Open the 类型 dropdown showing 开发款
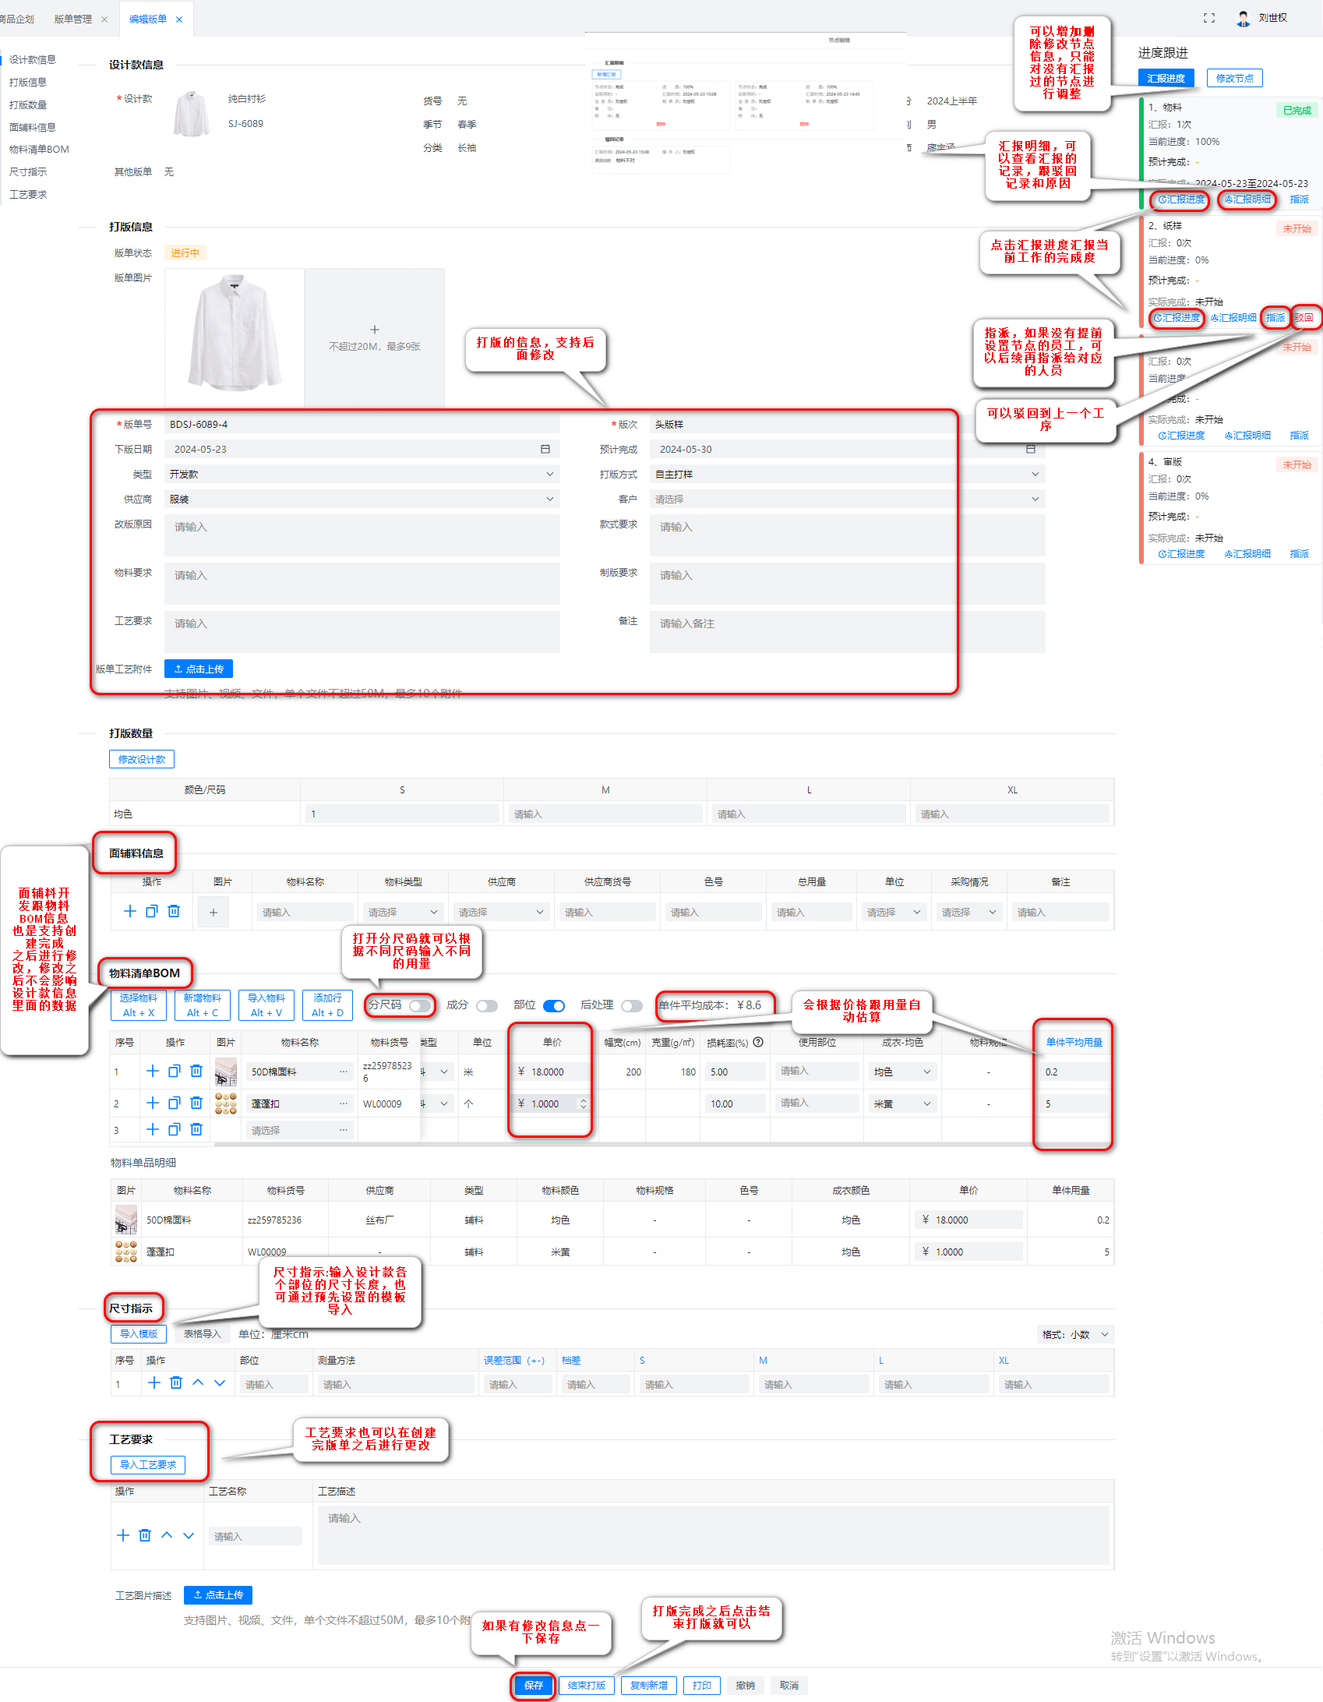1323x1702 pixels. (362, 474)
